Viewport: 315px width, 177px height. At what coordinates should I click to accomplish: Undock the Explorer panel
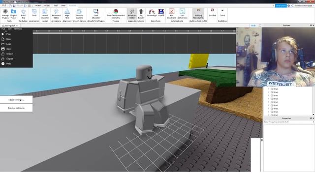311,26
